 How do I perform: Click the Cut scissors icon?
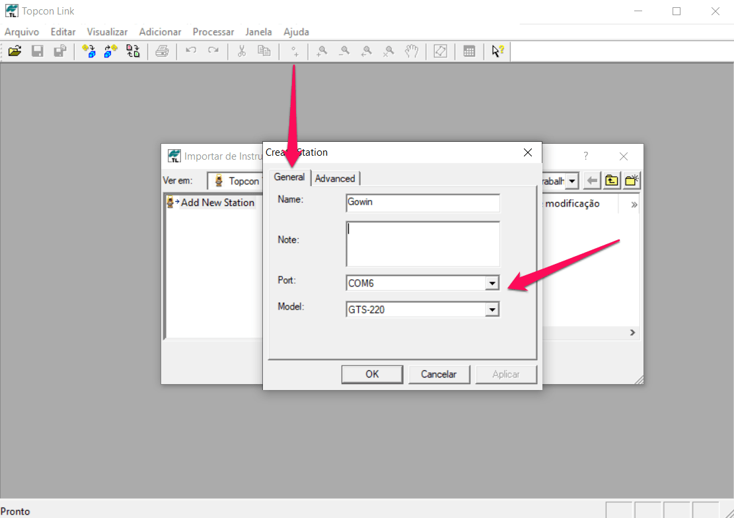click(242, 51)
